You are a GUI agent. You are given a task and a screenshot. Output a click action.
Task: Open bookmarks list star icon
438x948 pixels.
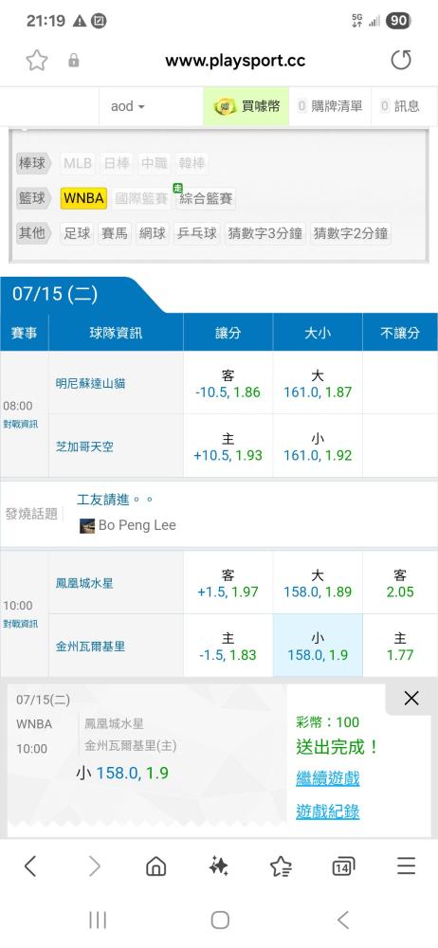(x=281, y=866)
